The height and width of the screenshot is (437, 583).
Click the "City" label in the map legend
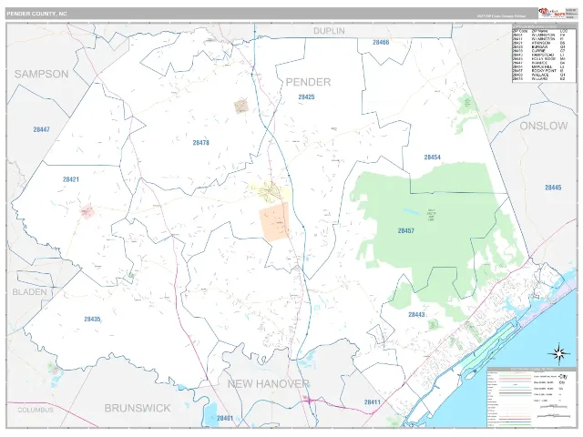click(x=563, y=377)
